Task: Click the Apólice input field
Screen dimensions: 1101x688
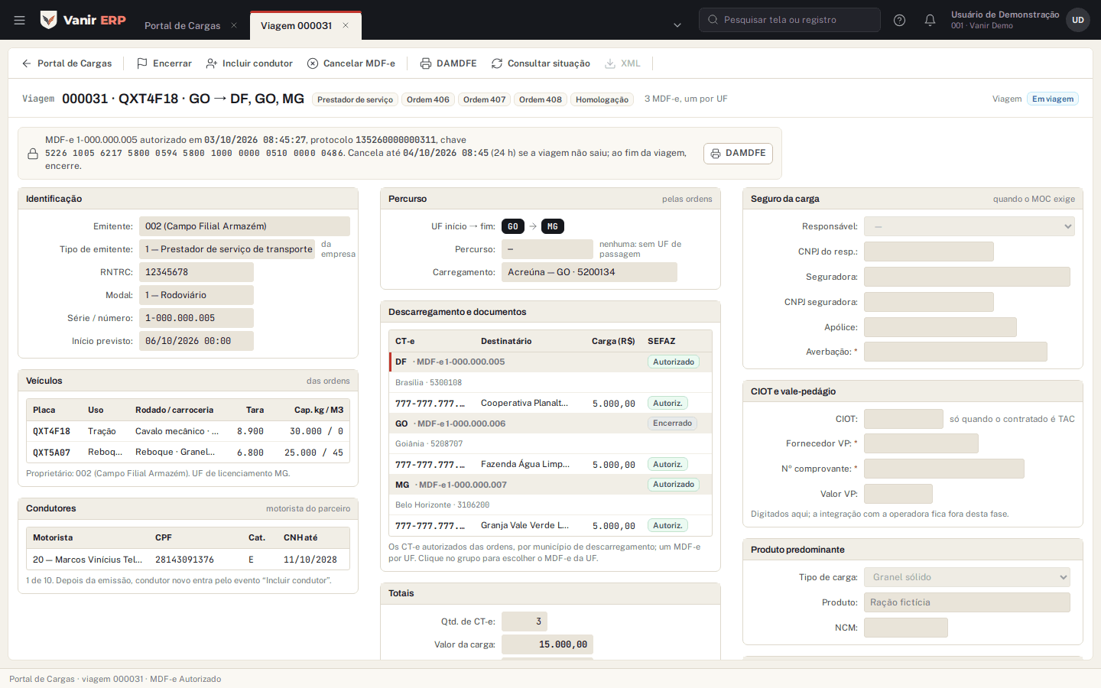Action: click(x=940, y=327)
